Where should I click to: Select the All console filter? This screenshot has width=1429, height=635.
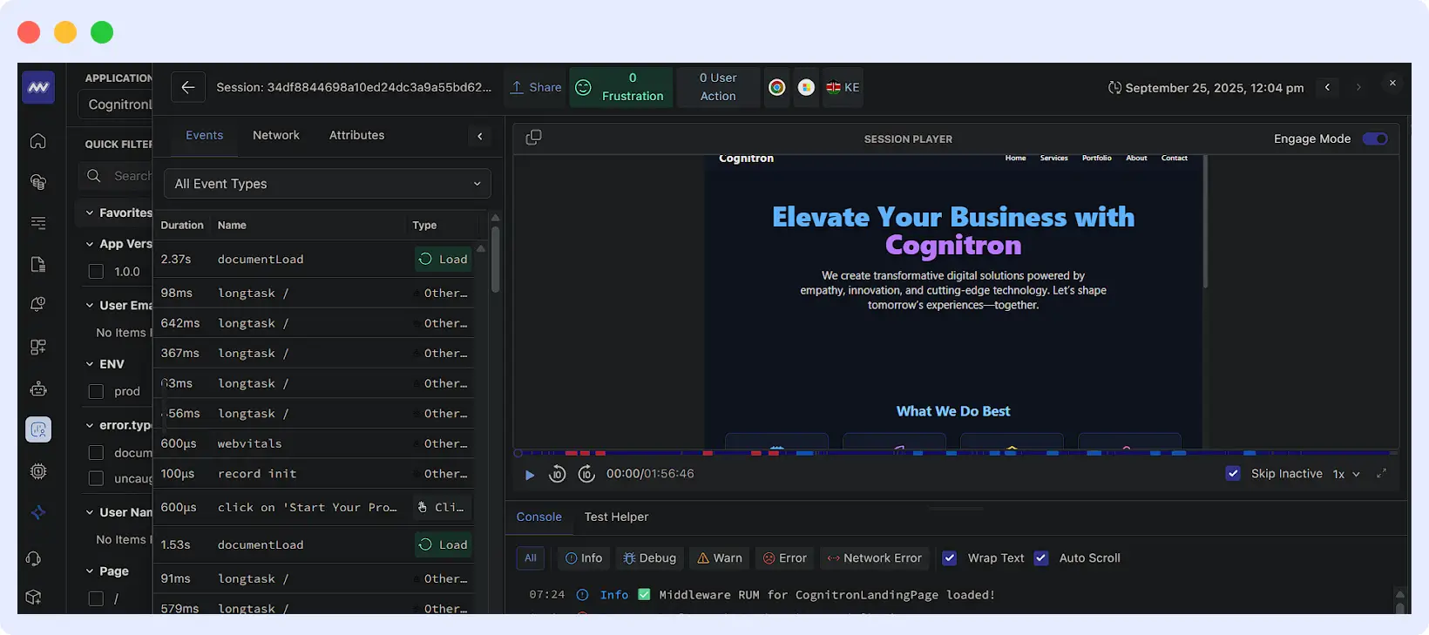click(531, 558)
